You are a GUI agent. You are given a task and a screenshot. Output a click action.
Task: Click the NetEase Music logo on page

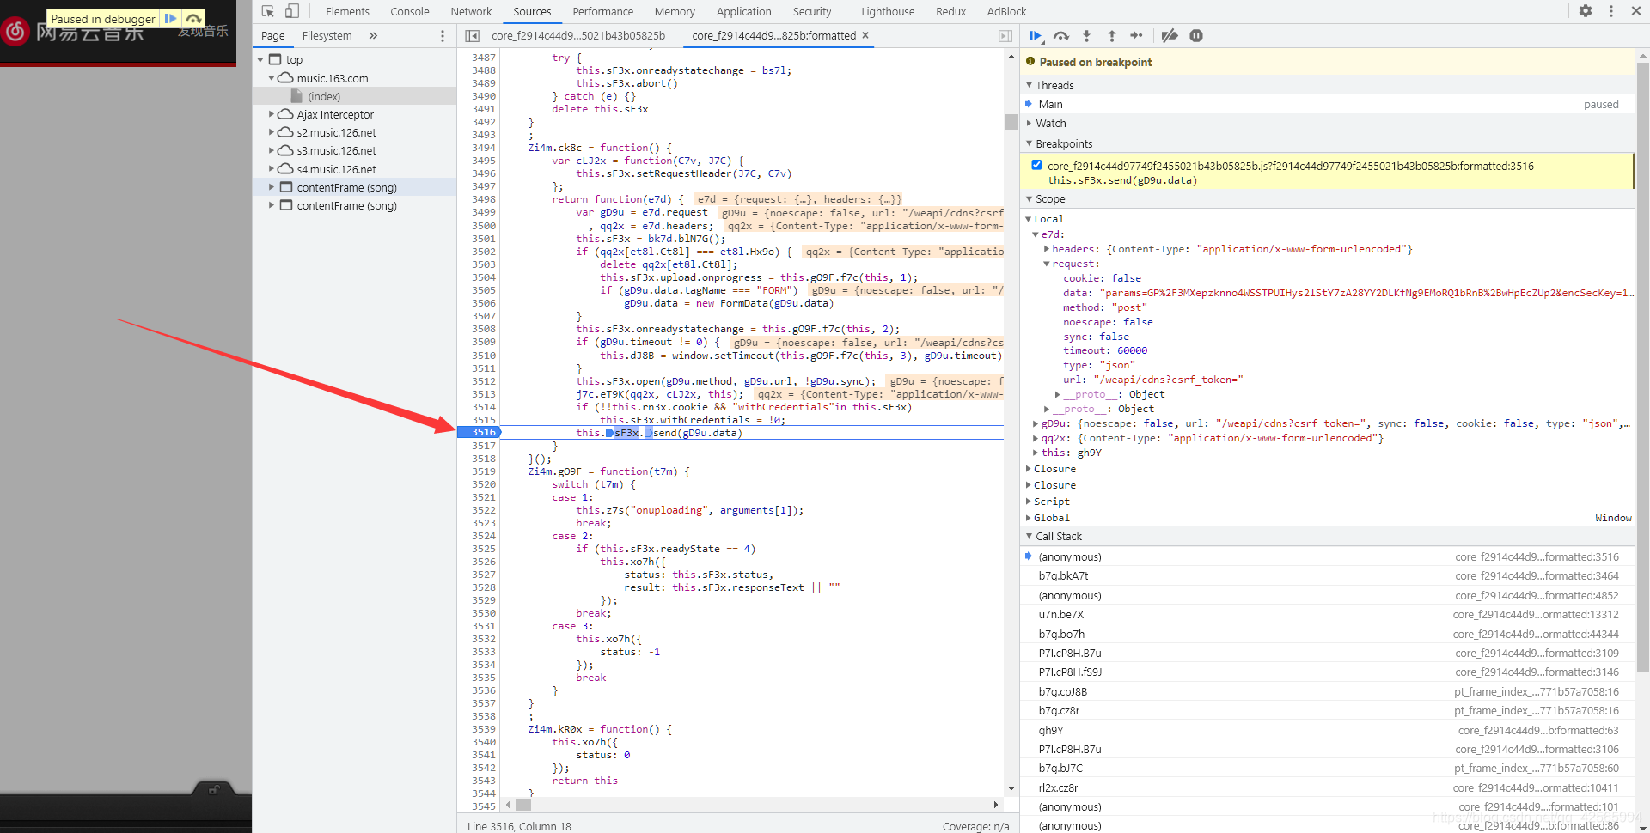[x=15, y=33]
